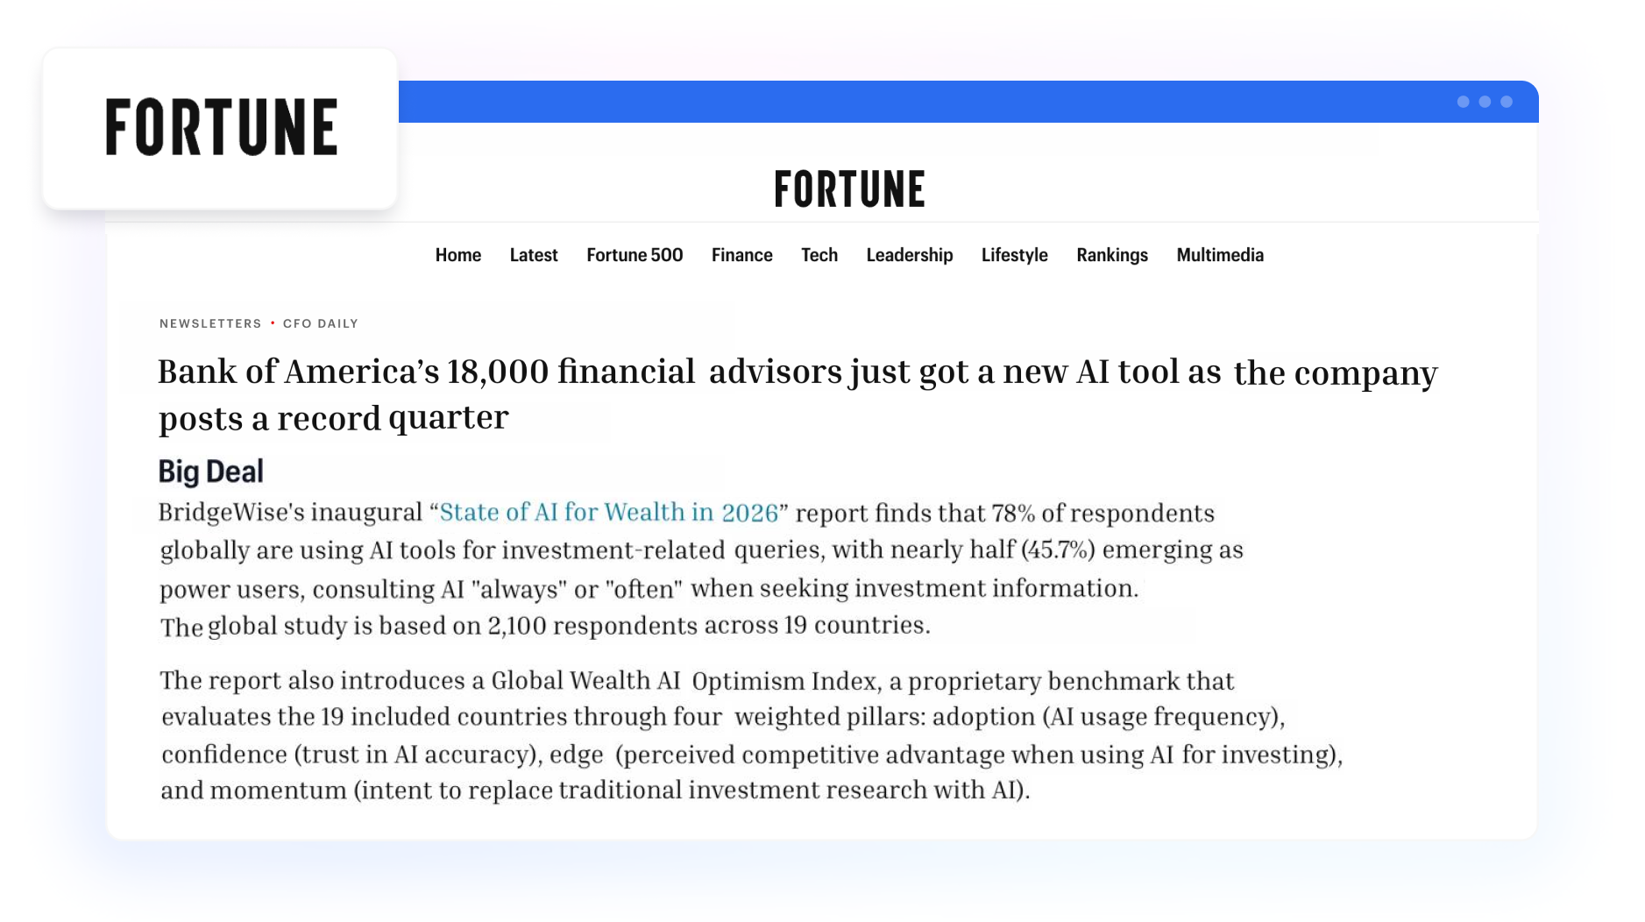The image size is (1645, 922).
Task: Switch to the Lifestyle tab
Action: coord(1014,255)
